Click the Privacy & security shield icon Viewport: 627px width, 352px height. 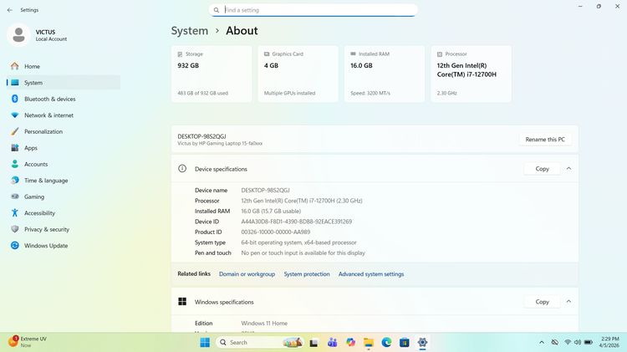pyautogui.click(x=15, y=229)
